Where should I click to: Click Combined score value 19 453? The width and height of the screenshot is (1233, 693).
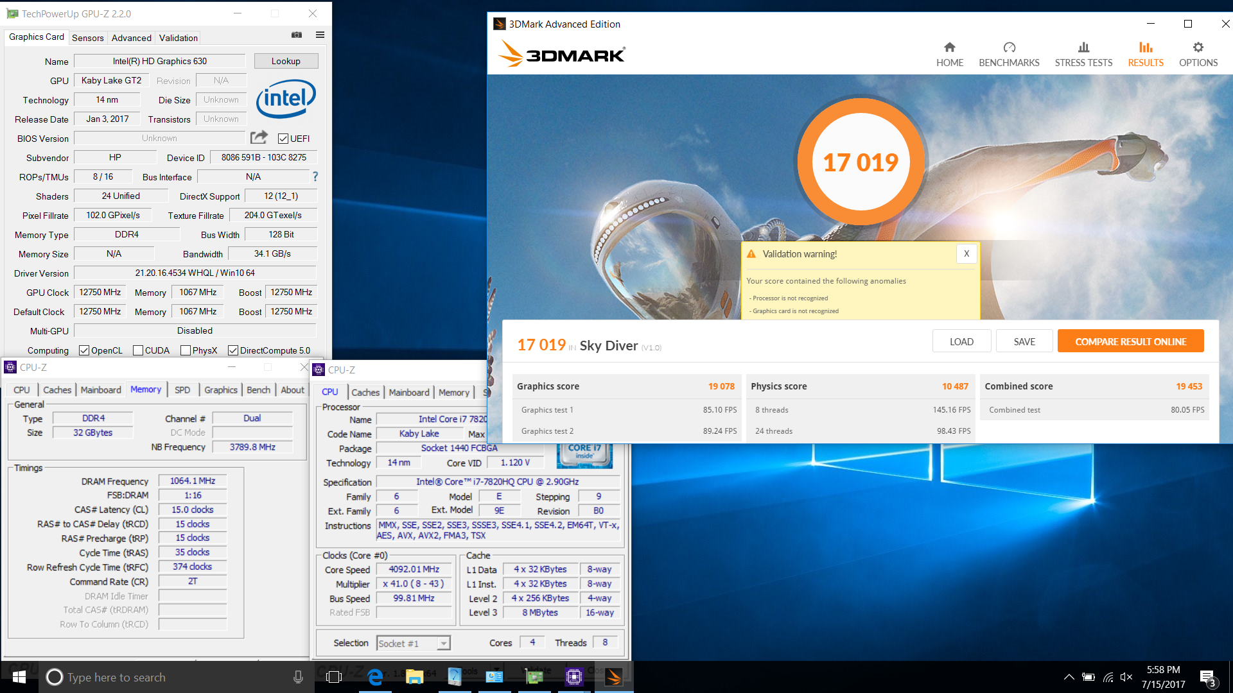tap(1189, 386)
